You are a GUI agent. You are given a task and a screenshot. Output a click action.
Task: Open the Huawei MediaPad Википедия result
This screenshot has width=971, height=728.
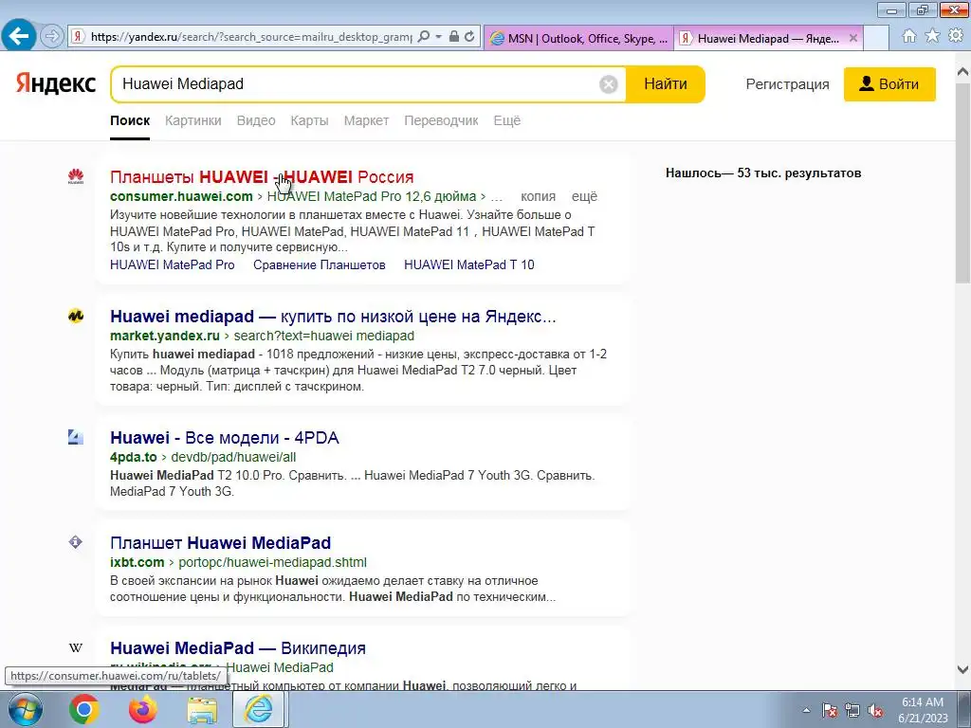238,648
